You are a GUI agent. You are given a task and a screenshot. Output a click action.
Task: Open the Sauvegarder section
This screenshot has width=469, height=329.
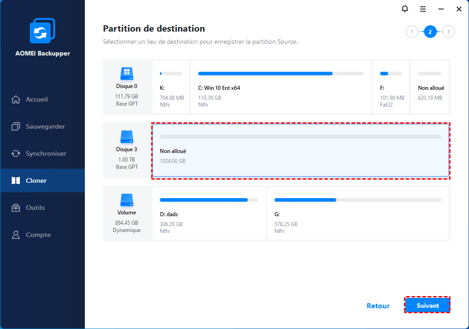(x=42, y=126)
